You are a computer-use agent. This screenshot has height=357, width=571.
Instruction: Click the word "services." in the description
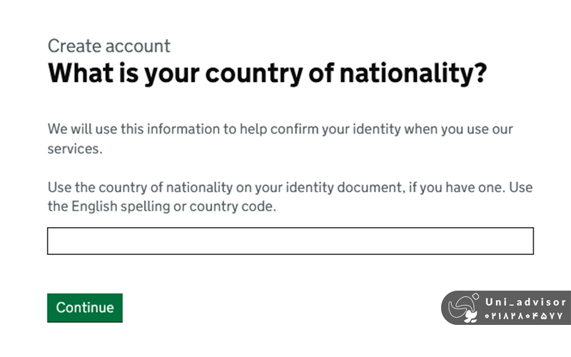click(x=75, y=151)
